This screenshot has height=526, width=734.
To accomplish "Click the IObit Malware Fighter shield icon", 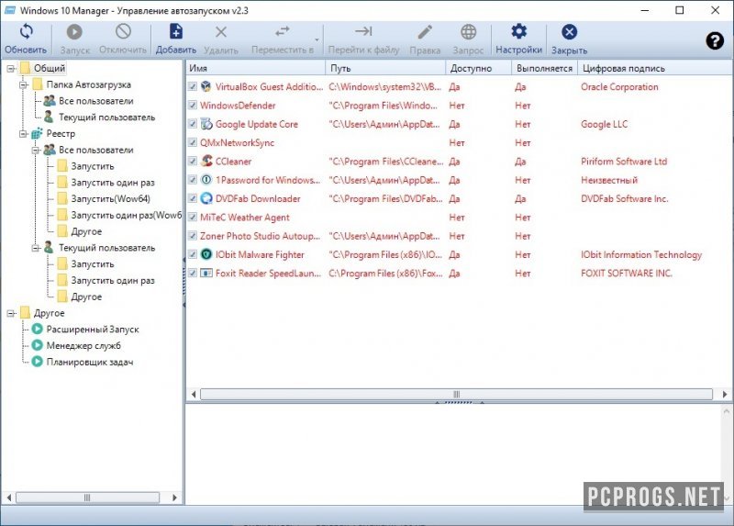I will click(x=206, y=254).
